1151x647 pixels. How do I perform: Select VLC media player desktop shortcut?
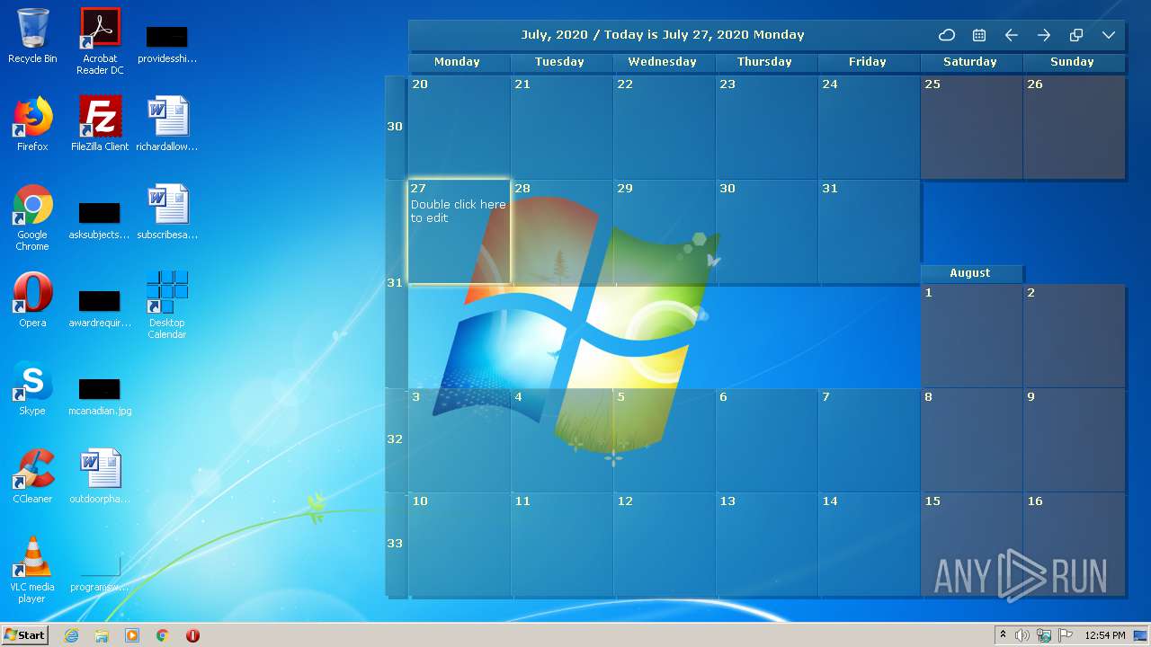[32, 570]
